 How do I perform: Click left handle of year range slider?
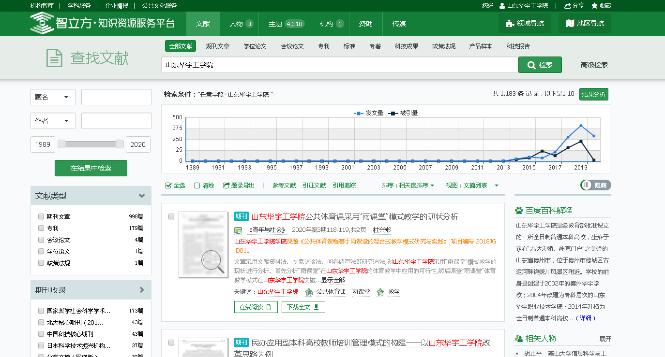(x=61, y=144)
